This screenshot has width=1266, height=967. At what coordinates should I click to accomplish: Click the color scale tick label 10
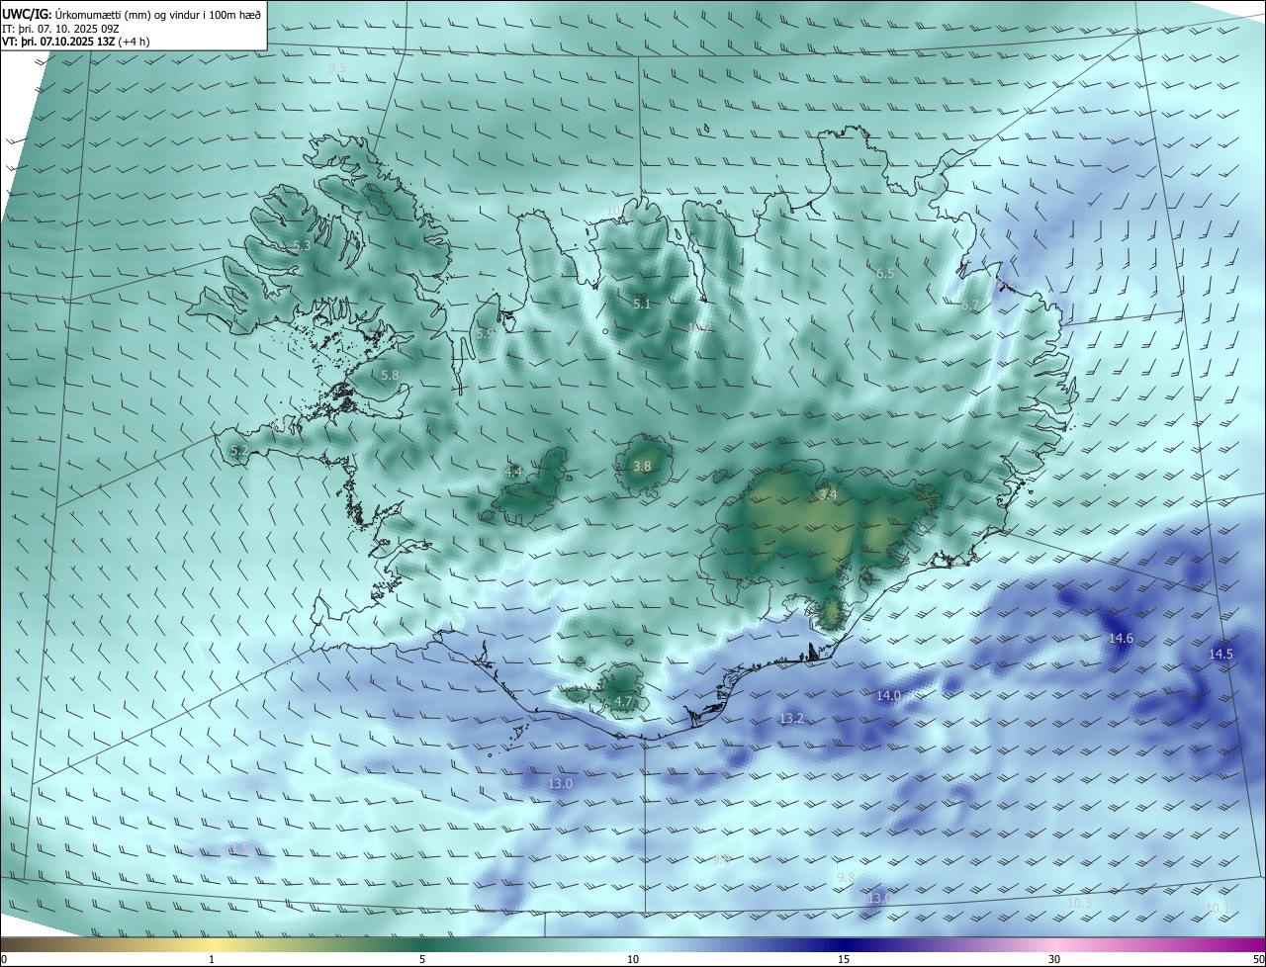(633, 959)
